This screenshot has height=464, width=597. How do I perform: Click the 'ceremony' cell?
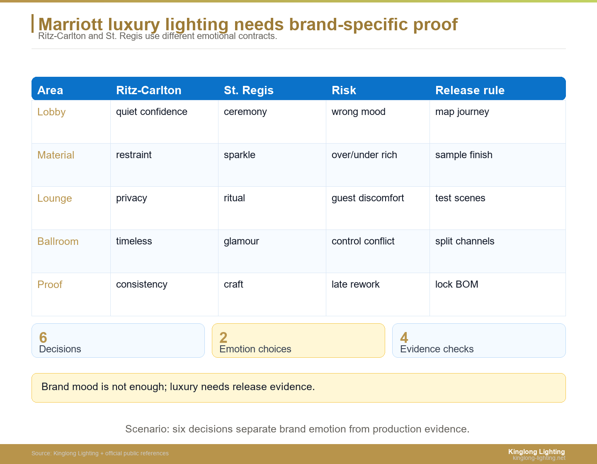click(x=272, y=122)
